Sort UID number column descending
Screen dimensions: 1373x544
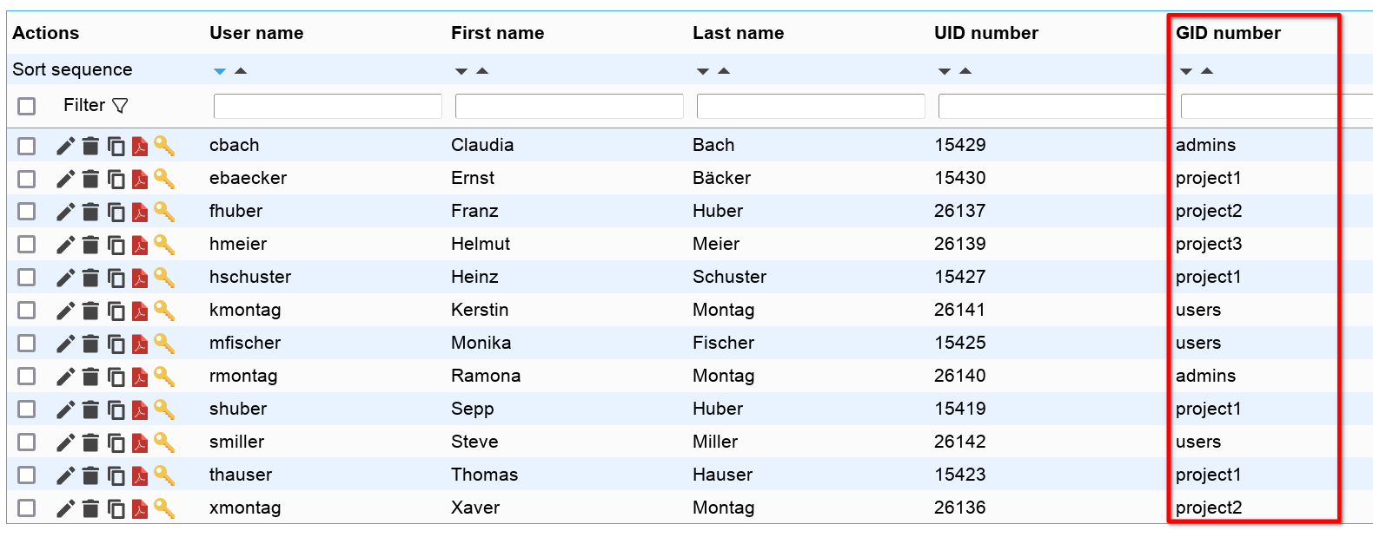tap(945, 71)
